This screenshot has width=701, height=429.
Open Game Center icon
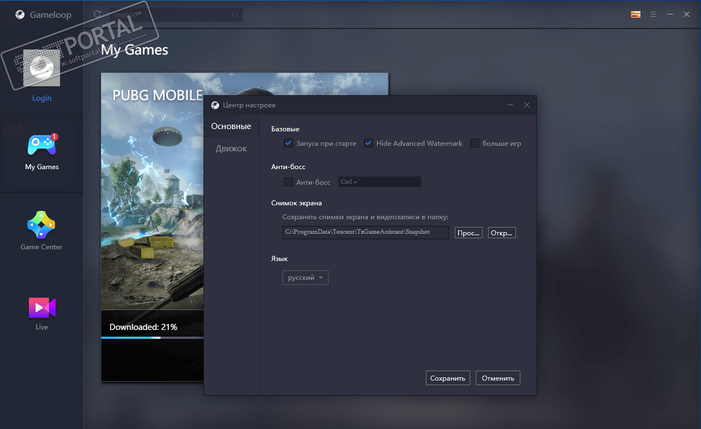(x=42, y=225)
